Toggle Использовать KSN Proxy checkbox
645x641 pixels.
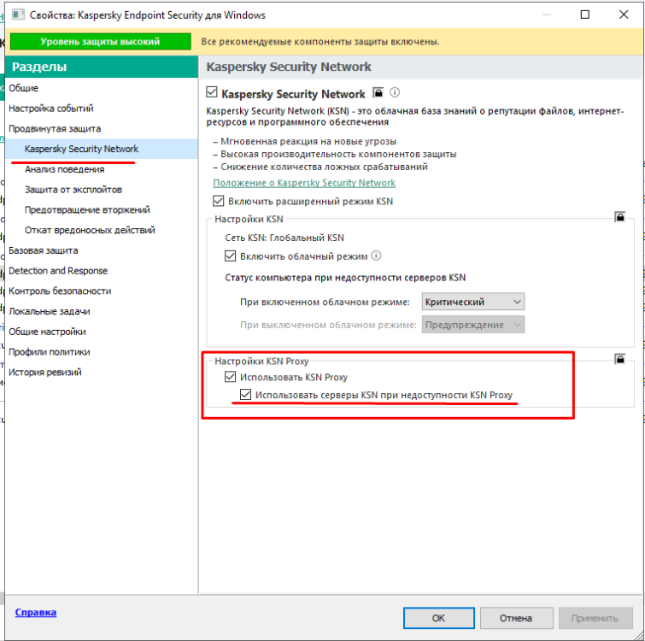click(230, 376)
